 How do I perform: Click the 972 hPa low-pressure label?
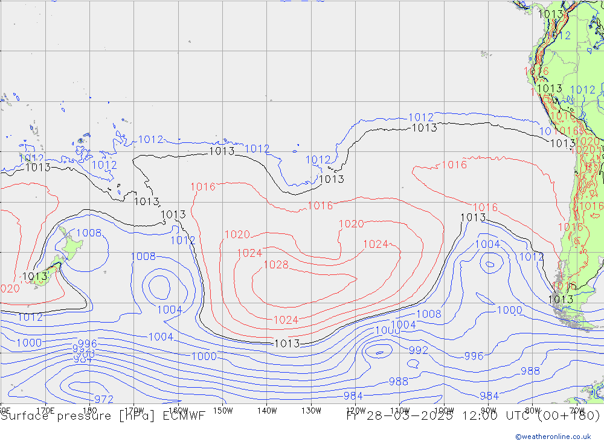pyautogui.click(x=104, y=399)
